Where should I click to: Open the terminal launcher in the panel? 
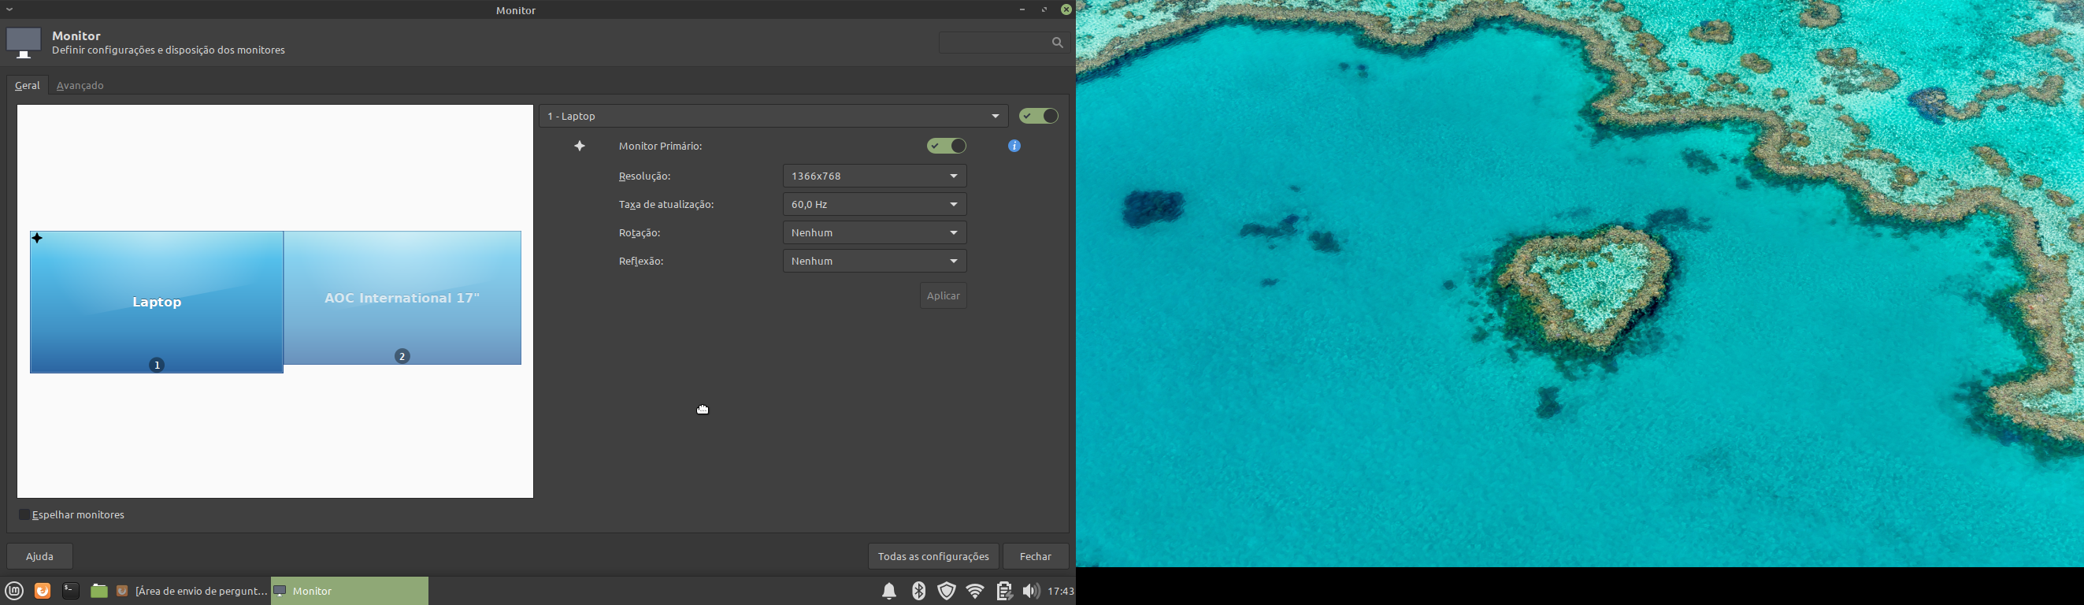70,592
